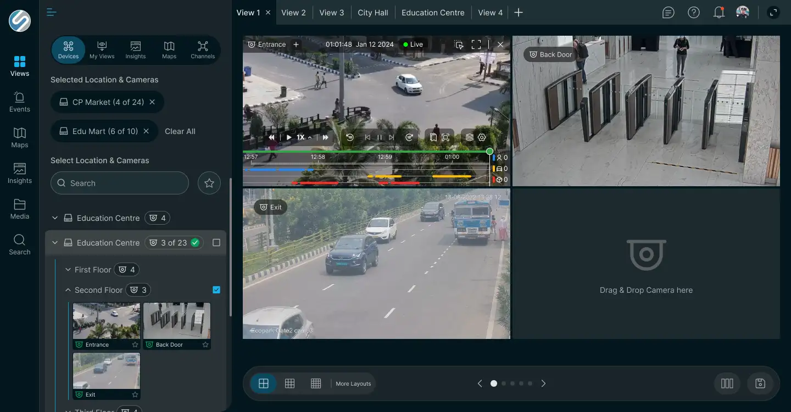The image size is (791, 412).
Task: Open Insights in the left sidebar
Action: tap(19, 173)
